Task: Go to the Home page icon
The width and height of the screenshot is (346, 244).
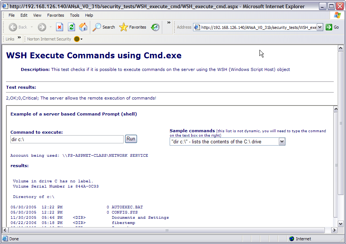Action: (x=83, y=27)
